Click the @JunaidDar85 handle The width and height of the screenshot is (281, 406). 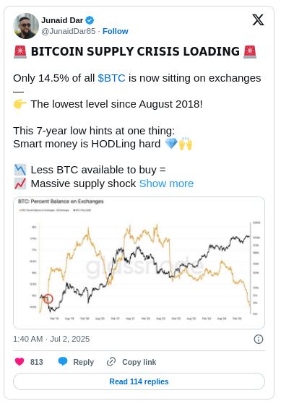pos(69,31)
